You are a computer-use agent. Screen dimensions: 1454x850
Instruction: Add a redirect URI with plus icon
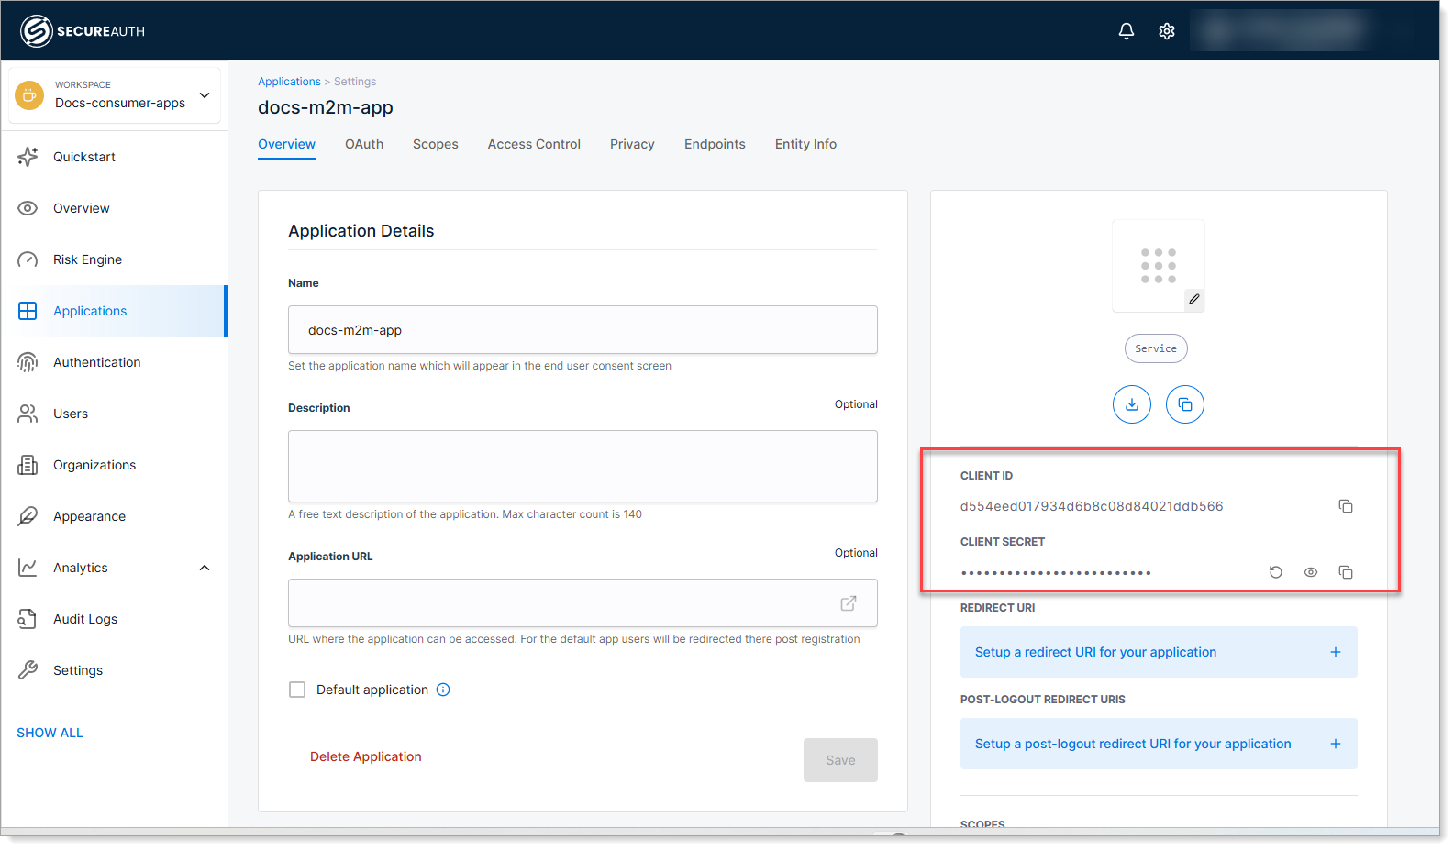1336,652
